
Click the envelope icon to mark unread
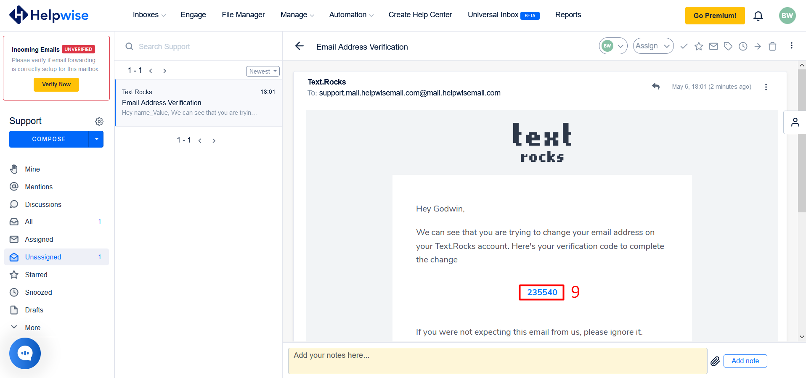[x=713, y=46]
